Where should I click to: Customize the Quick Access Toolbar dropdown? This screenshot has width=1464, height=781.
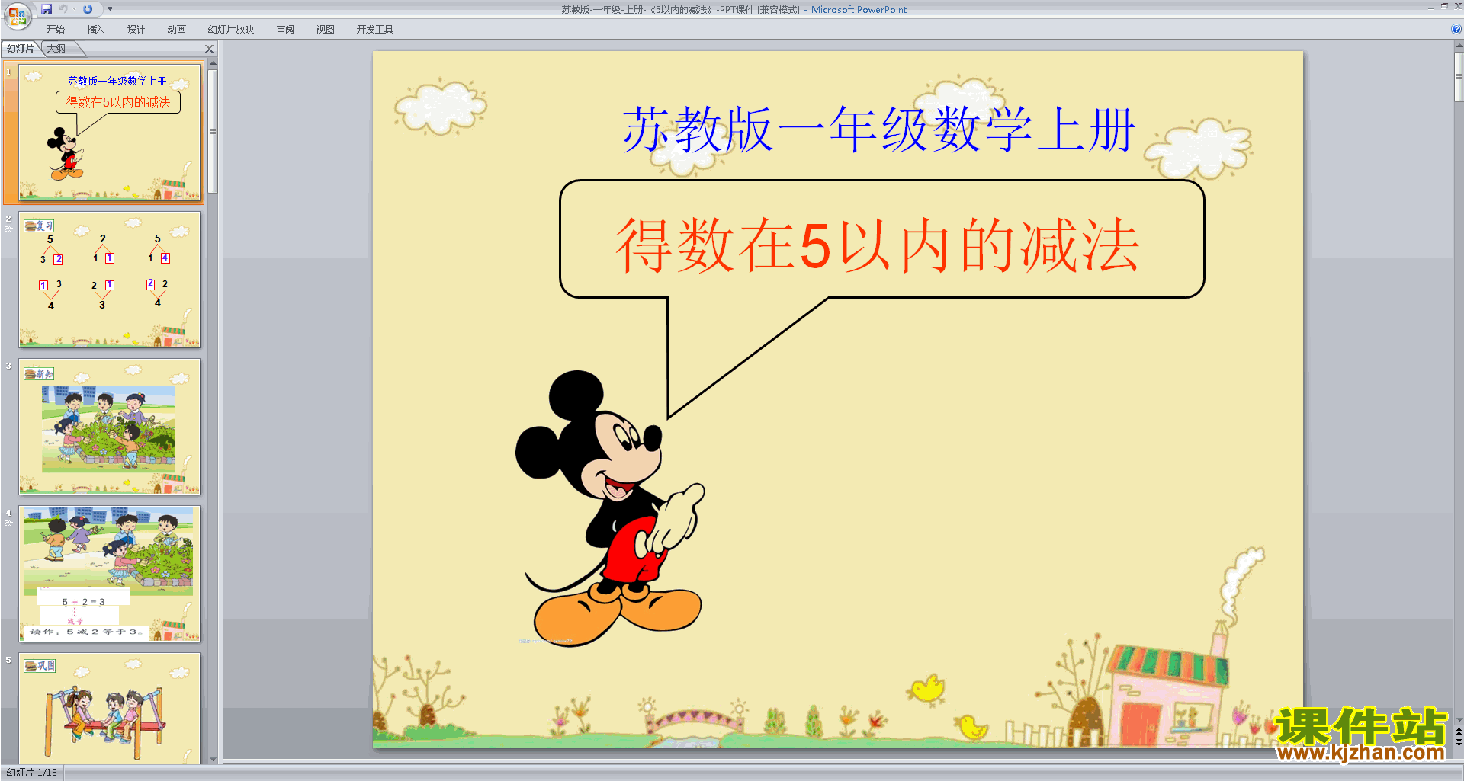[110, 9]
